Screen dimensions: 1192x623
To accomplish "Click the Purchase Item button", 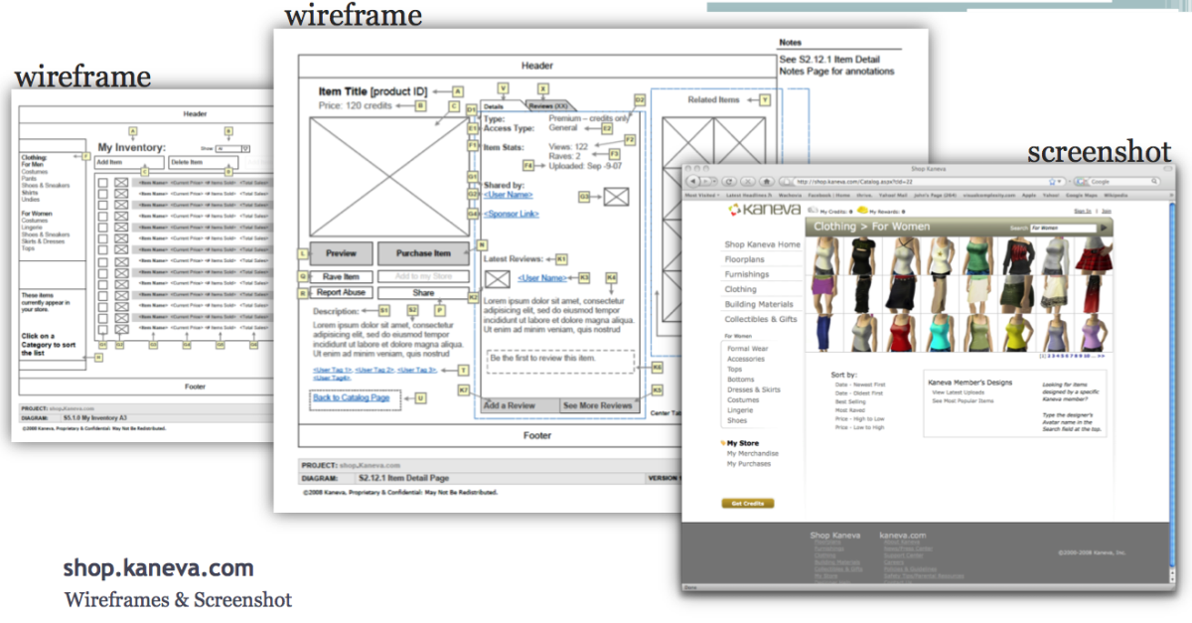I will pos(423,253).
